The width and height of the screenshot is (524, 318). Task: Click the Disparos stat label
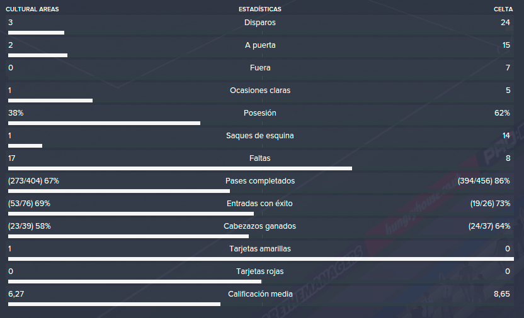(x=260, y=23)
